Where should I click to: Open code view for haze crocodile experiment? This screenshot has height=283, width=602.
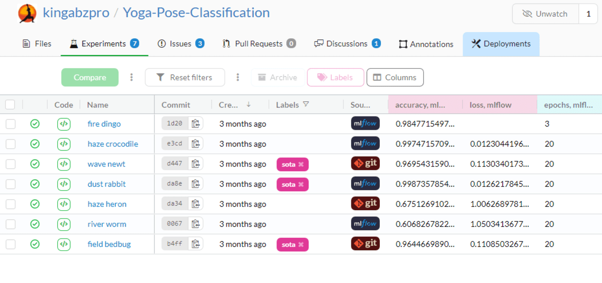pos(64,144)
